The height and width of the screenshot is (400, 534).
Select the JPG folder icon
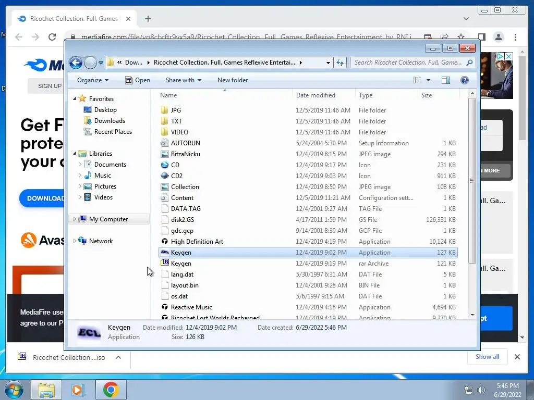point(164,110)
